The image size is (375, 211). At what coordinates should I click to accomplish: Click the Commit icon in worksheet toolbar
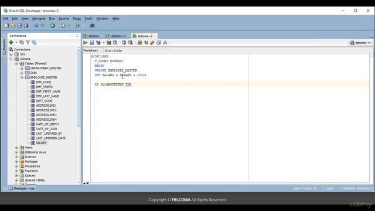coord(124,43)
